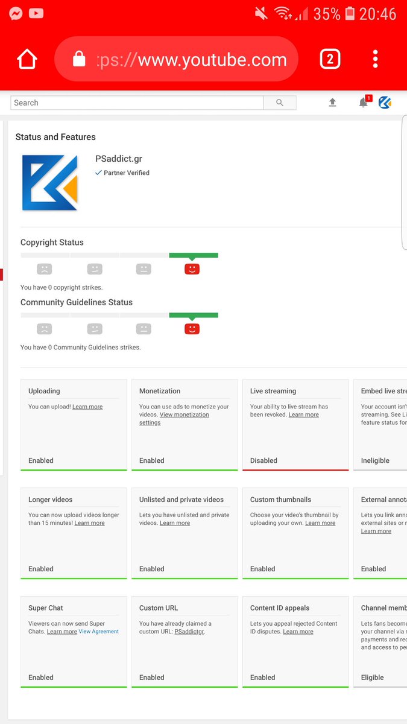Tap the muted sound icon in status bar
This screenshot has width=407, height=724.
point(261,13)
